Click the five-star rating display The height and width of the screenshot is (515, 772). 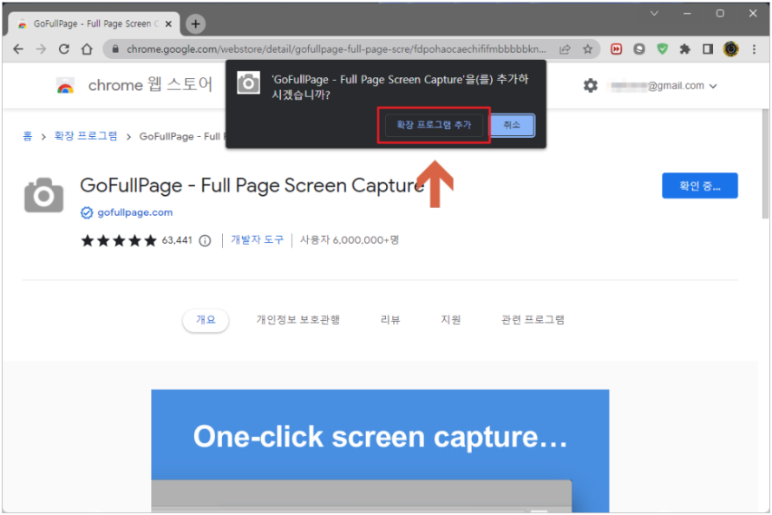[119, 240]
